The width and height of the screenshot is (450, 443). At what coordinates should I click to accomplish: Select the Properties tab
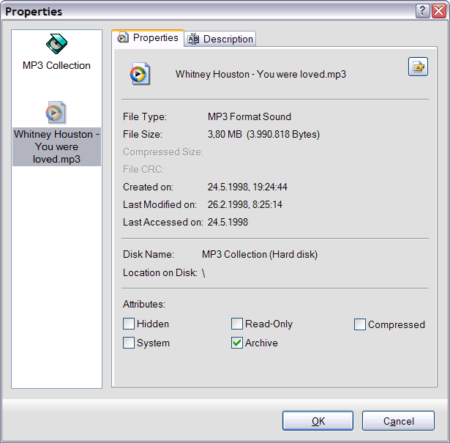pos(148,37)
